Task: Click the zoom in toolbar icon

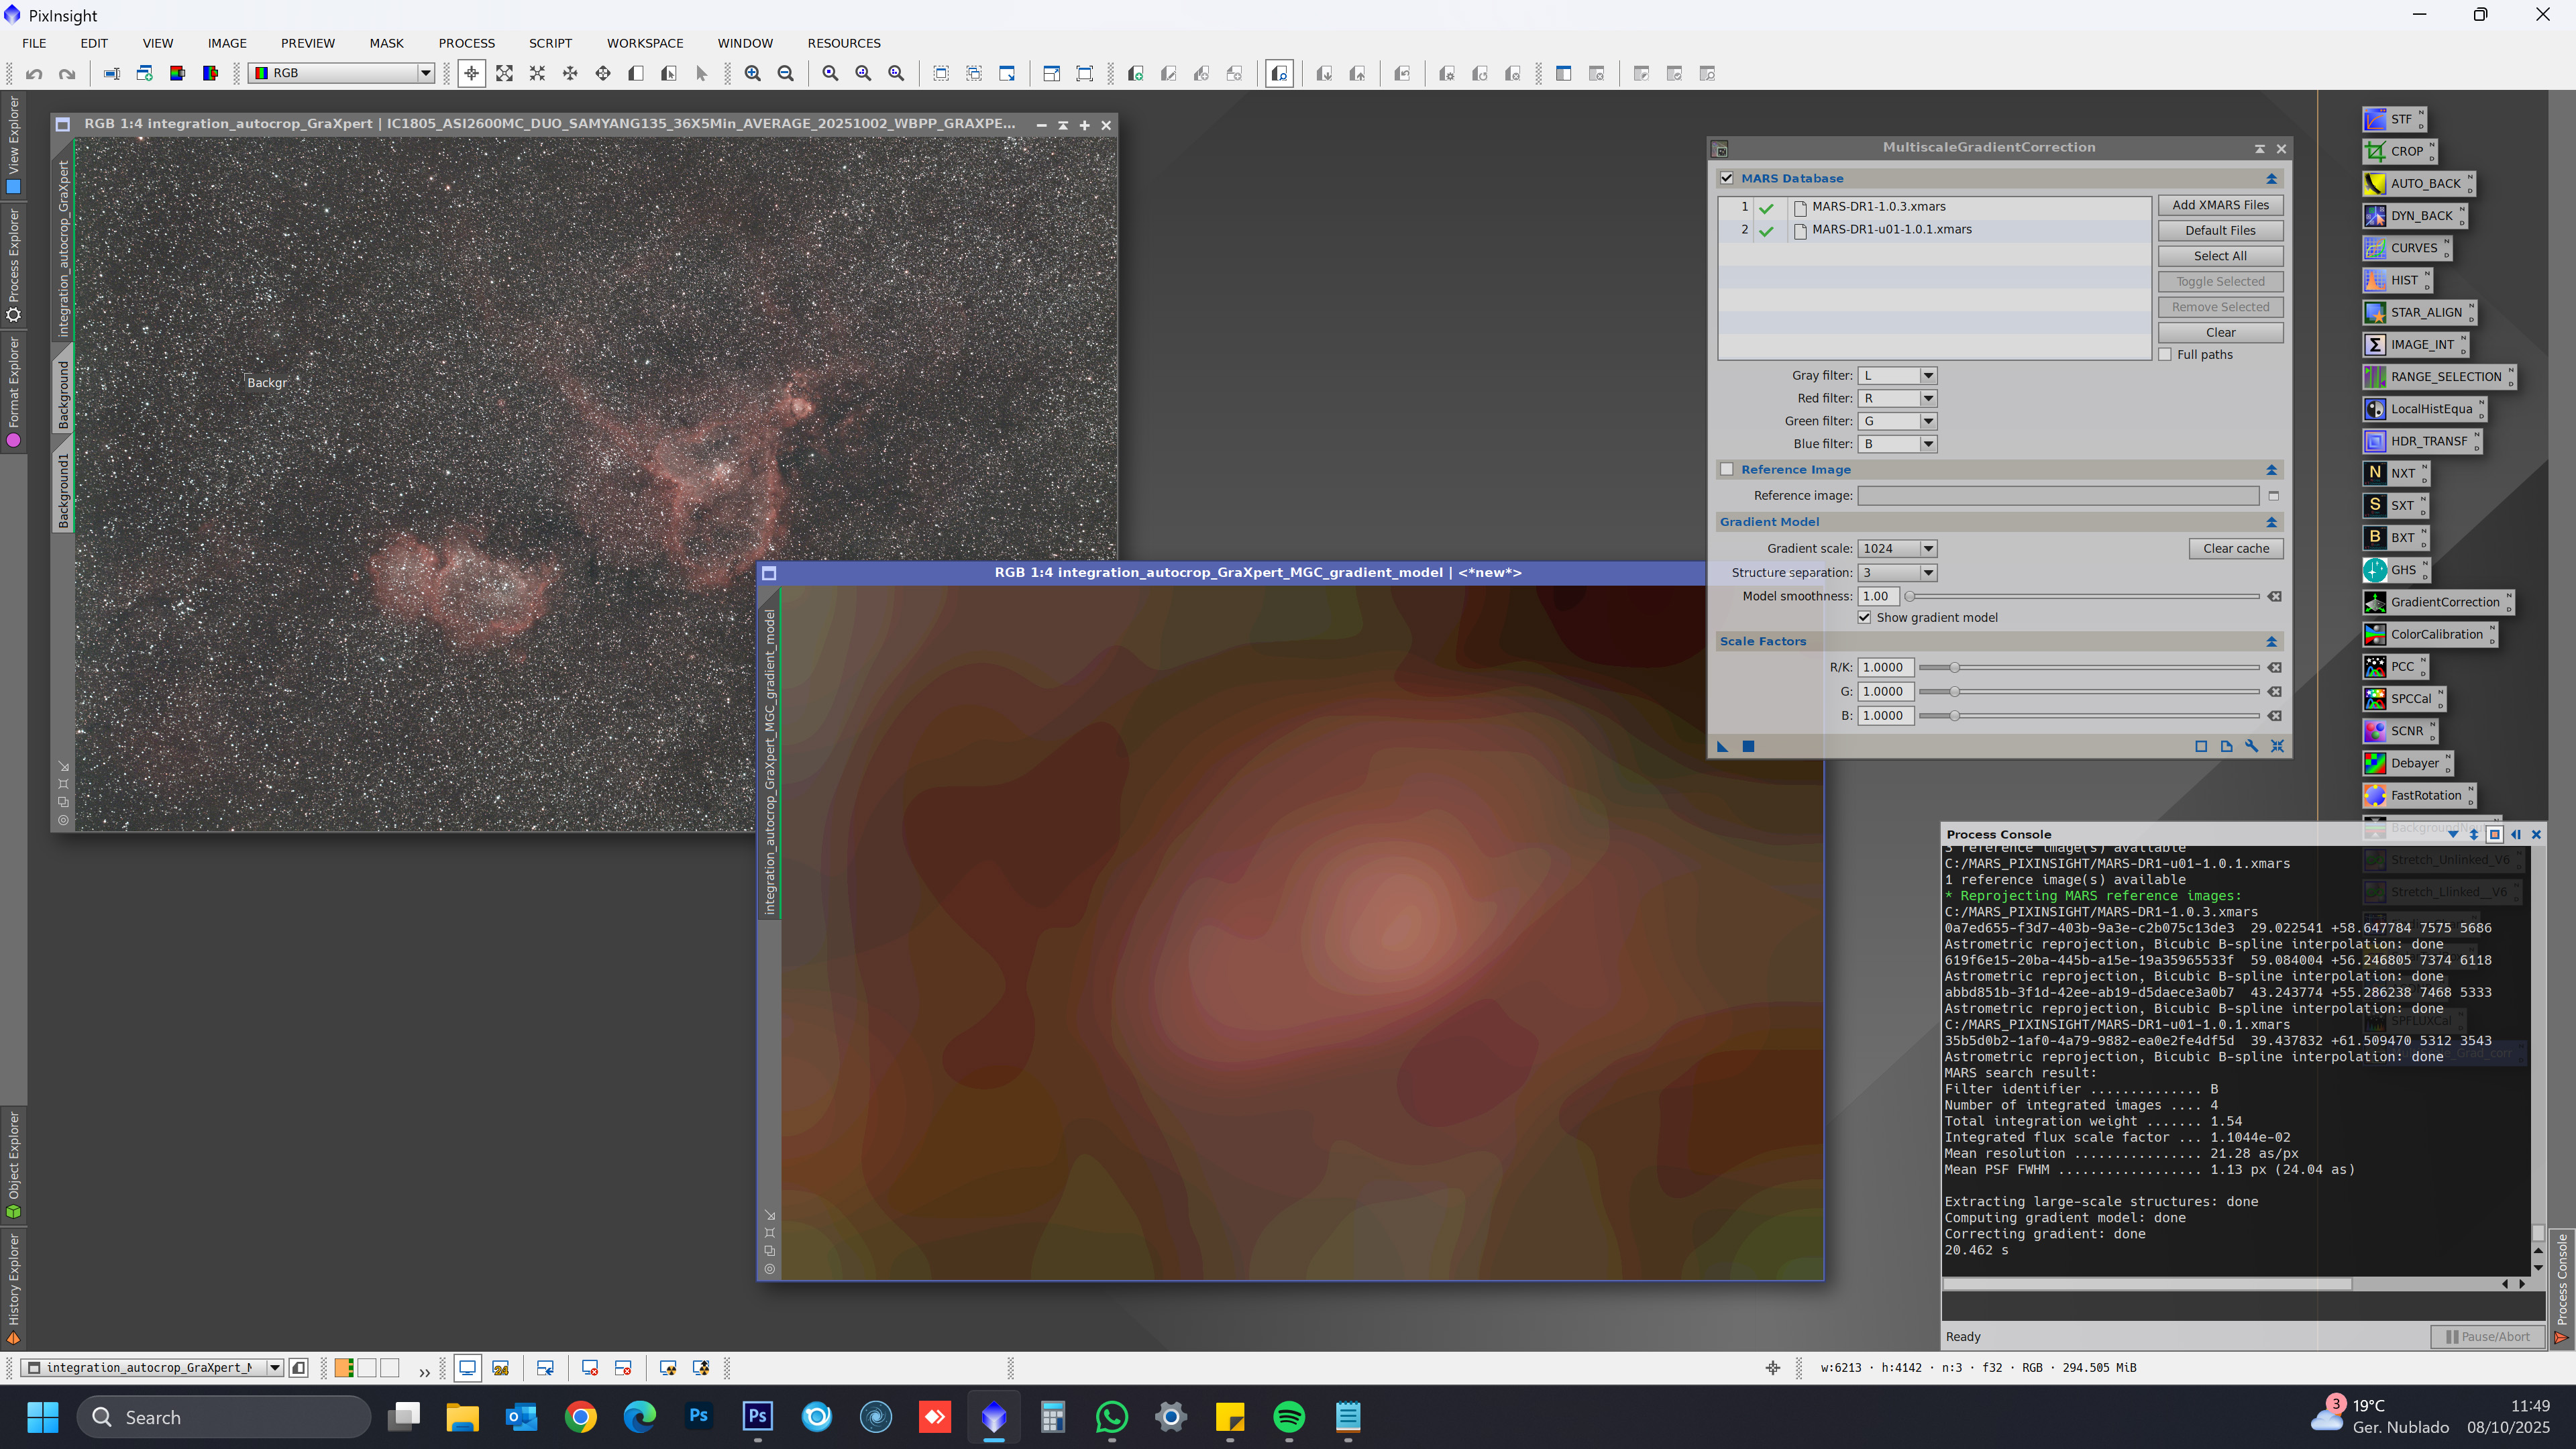Action: 753,73
